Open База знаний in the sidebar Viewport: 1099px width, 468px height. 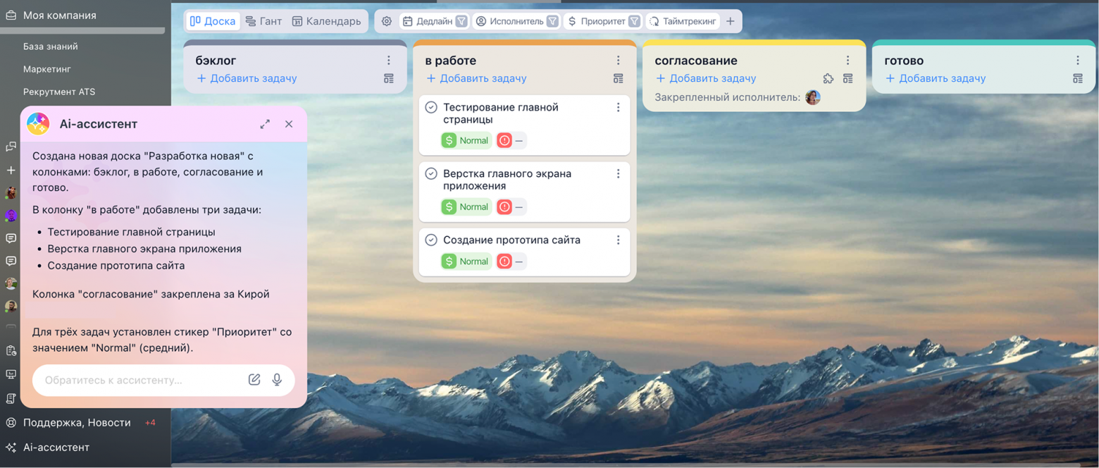point(51,47)
